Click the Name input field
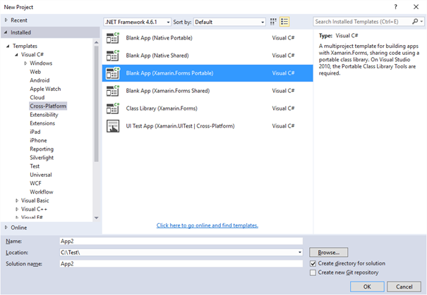The image size is (427, 295). [181, 241]
